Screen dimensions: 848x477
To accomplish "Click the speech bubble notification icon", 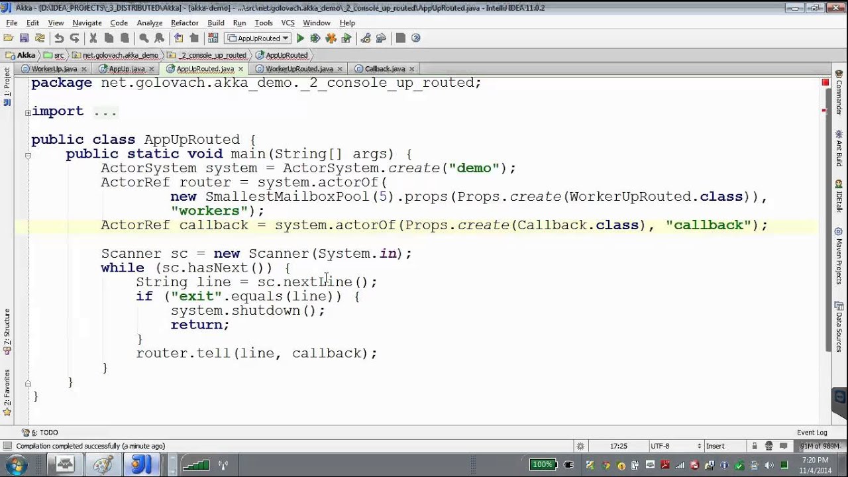I will (x=783, y=446).
